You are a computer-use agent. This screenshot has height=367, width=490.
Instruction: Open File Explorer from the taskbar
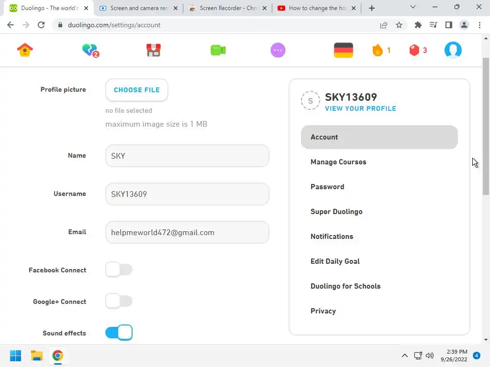(36, 356)
